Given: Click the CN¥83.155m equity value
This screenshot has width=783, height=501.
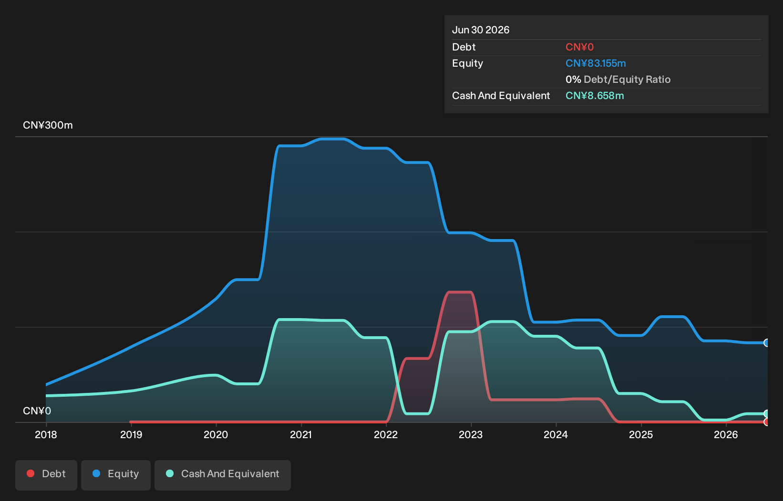Looking at the screenshot, I should point(596,63).
